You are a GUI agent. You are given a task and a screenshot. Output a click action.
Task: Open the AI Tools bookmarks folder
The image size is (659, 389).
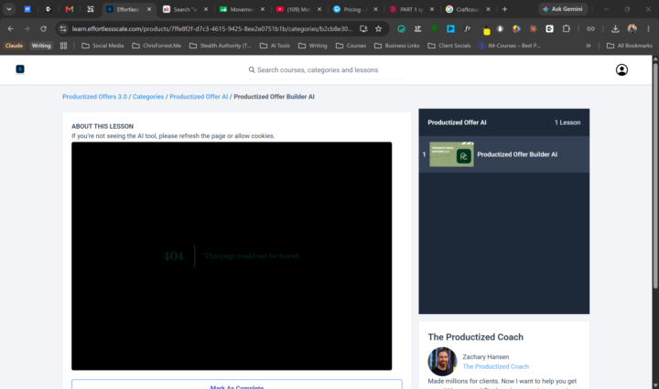[275, 46]
